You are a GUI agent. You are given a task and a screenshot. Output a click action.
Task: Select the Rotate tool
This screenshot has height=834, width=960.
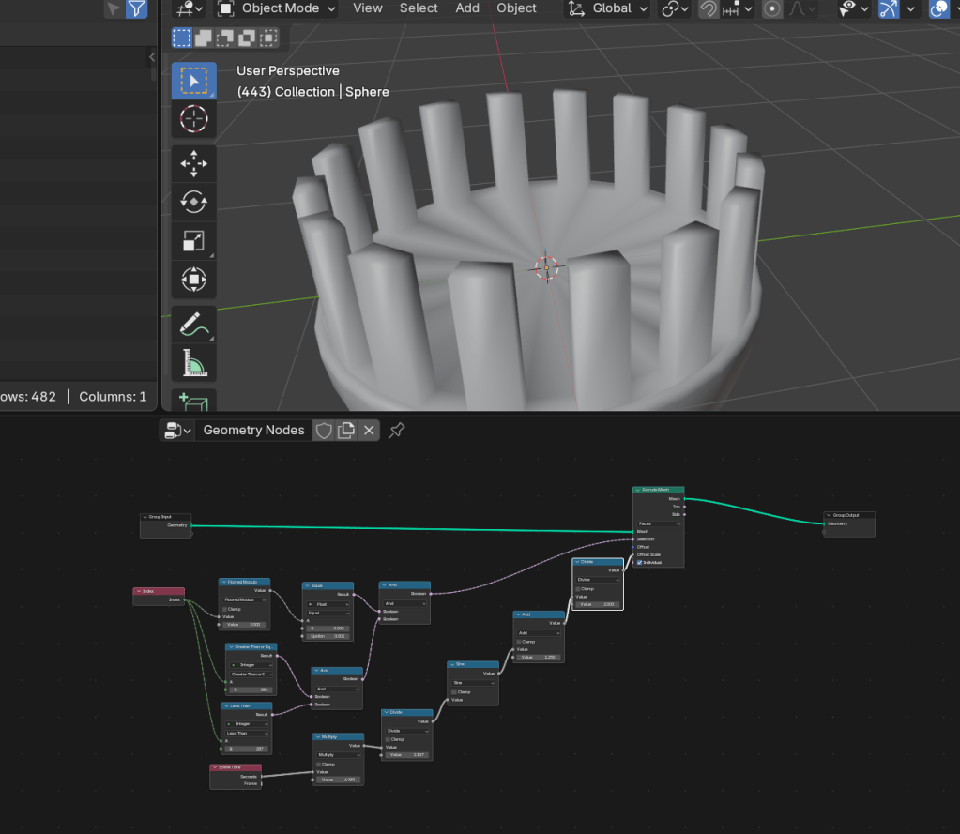point(193,202)
